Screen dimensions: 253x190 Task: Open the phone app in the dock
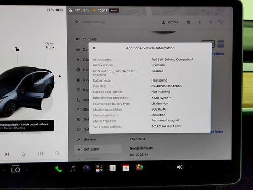tap(59, 169)
